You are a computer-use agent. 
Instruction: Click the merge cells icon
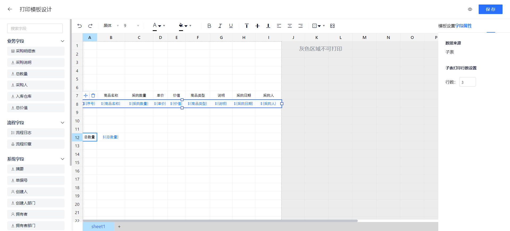coord(332,26)
